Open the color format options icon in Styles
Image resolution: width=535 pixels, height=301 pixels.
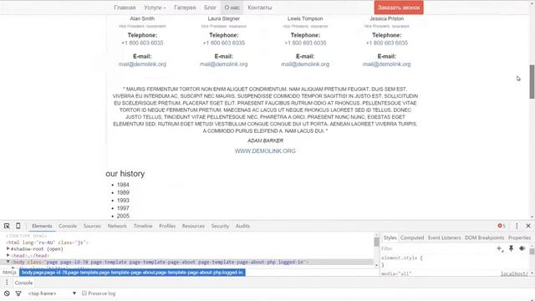coord(522,248)
